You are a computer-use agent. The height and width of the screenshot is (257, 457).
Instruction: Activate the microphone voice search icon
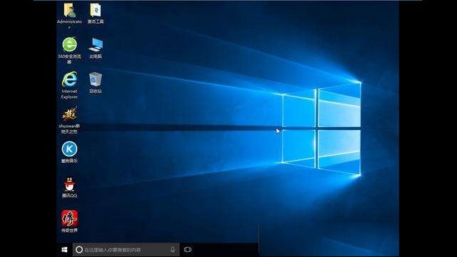(x=173, y=250)
